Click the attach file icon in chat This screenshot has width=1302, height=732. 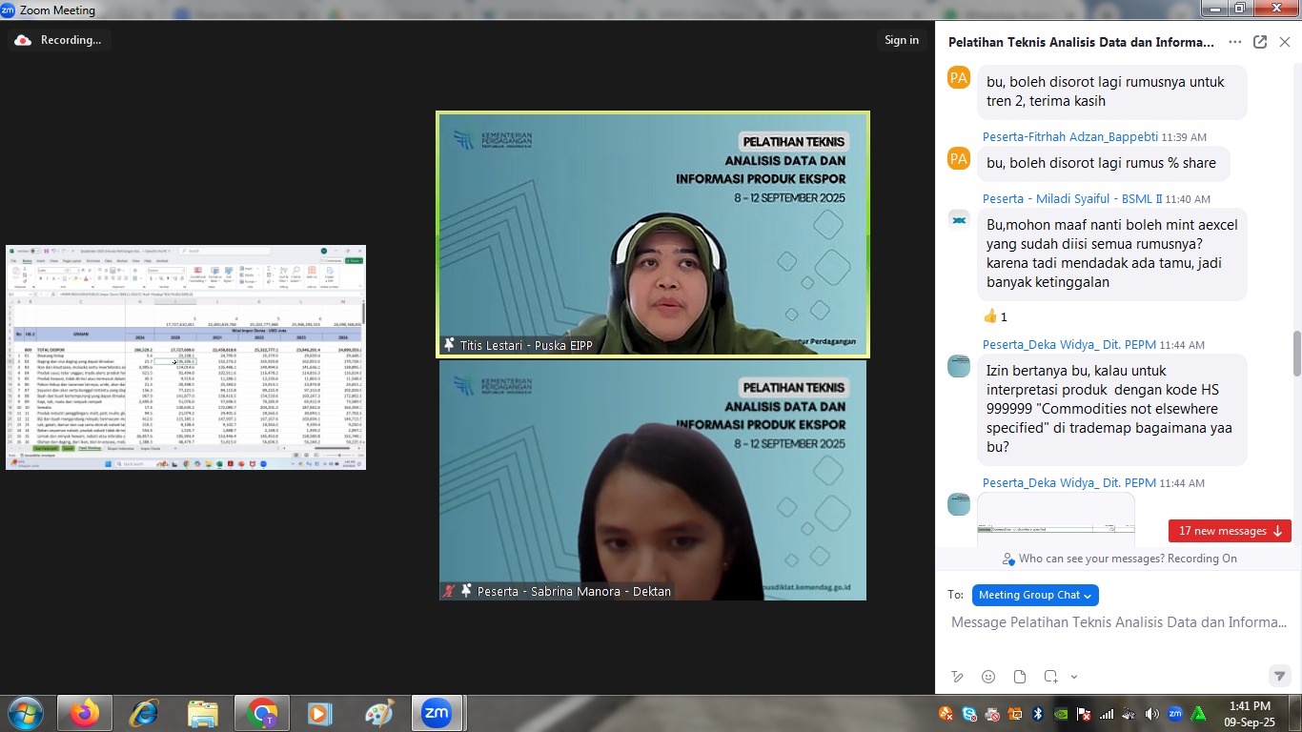pos(1019,677)
